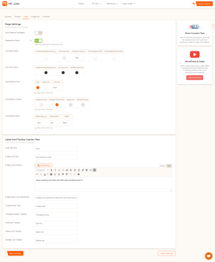Insert horizontal line in the editor
The height and width of the screenshot is (262, 215).
coord(41,174)
